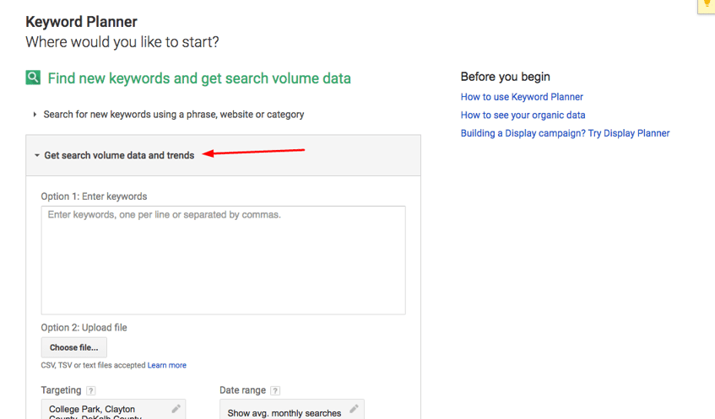Open 'Show avg. monthly searches' date selector

click(284, 412)
